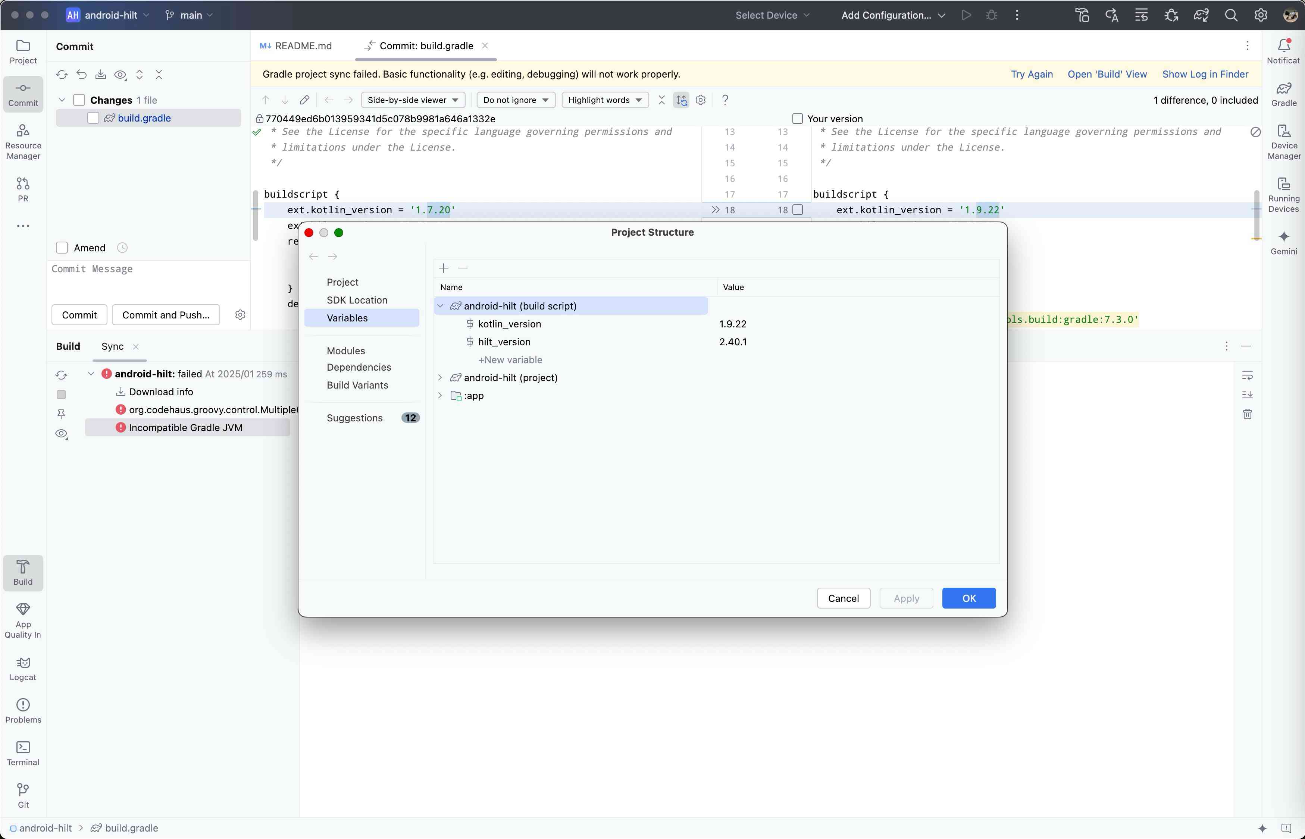The height and width of the screenshot is (839, 1305).
Task: Enable the Amend checkbox
Action: click(x=62, y=248)
